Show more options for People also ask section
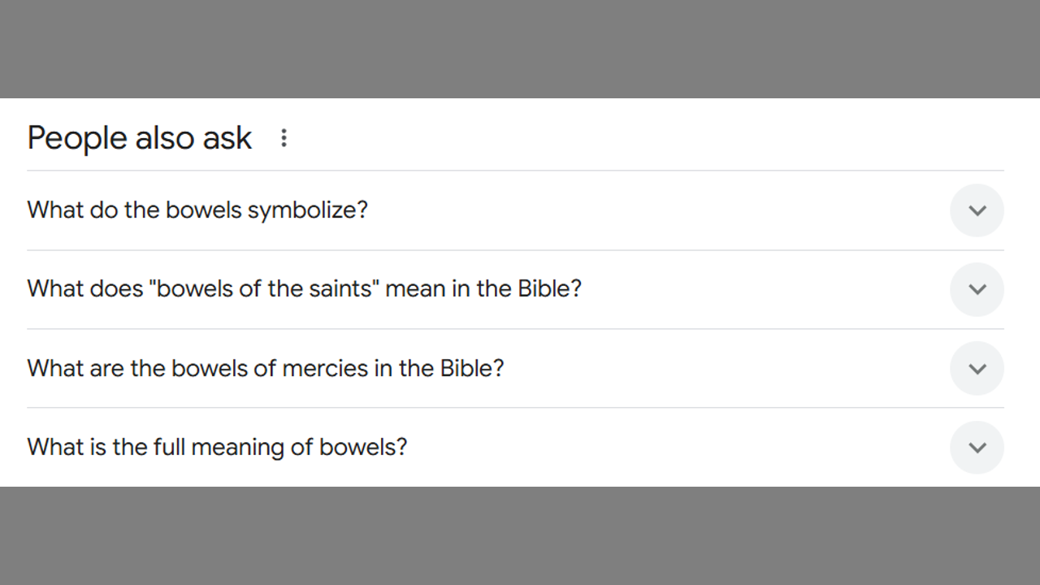The width and height of the screenshot is (1040, 585). tap(284, 138)
